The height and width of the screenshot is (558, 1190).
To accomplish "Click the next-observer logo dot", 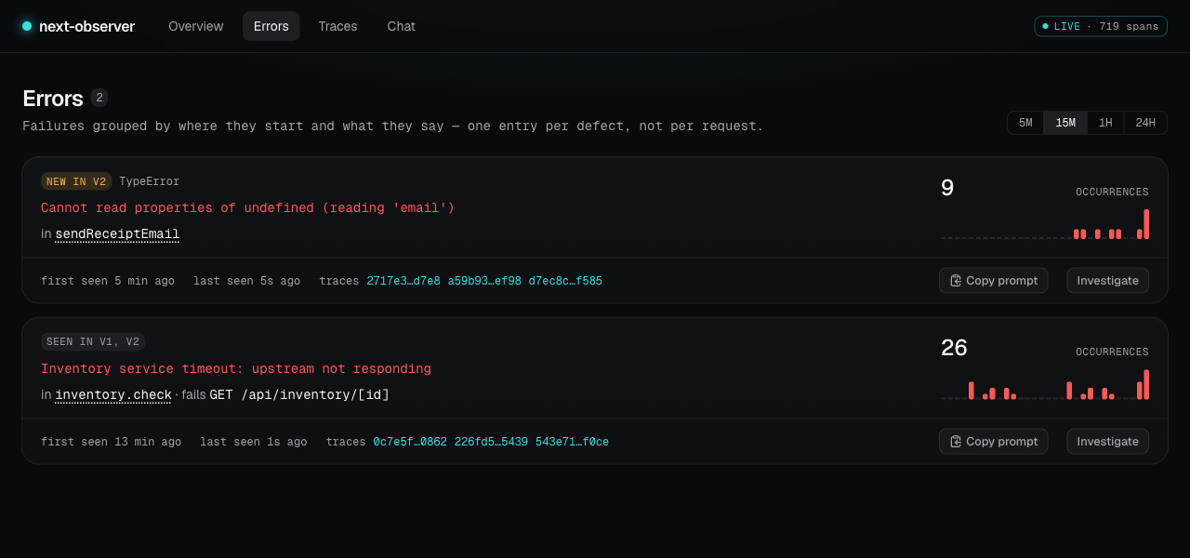I will tap(27, 26).
